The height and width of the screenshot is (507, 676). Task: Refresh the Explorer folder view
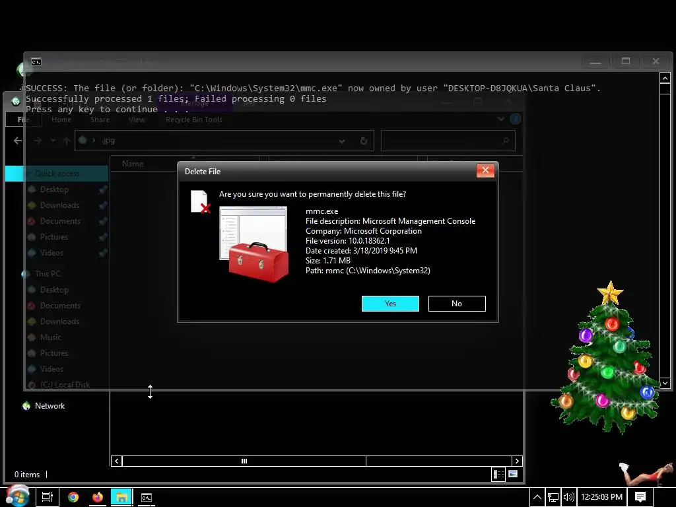(x=364, y=141)
